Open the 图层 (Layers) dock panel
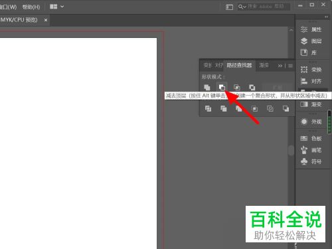Viewport: 332px width, 249px height. (x=311, y=41)
